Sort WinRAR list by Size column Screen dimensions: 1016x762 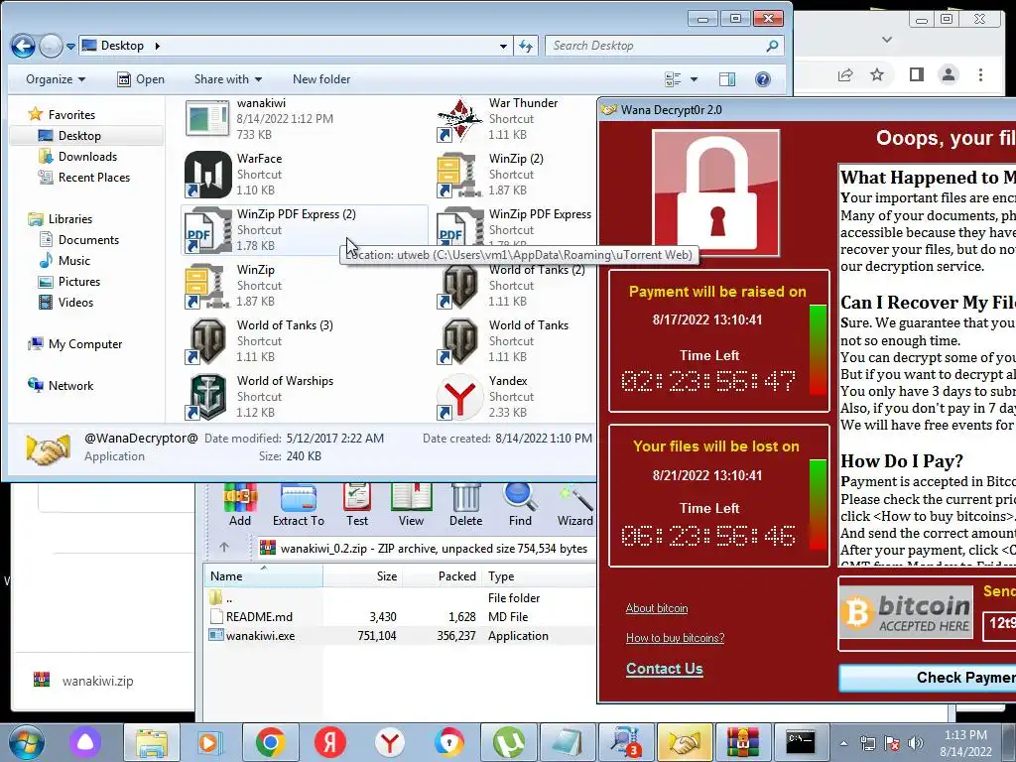pos(363,576)
